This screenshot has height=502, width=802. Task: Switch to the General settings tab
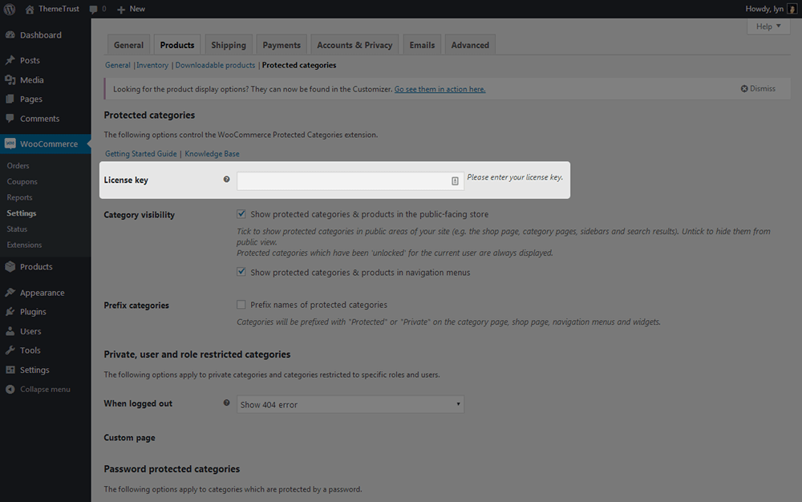point(128,45)
